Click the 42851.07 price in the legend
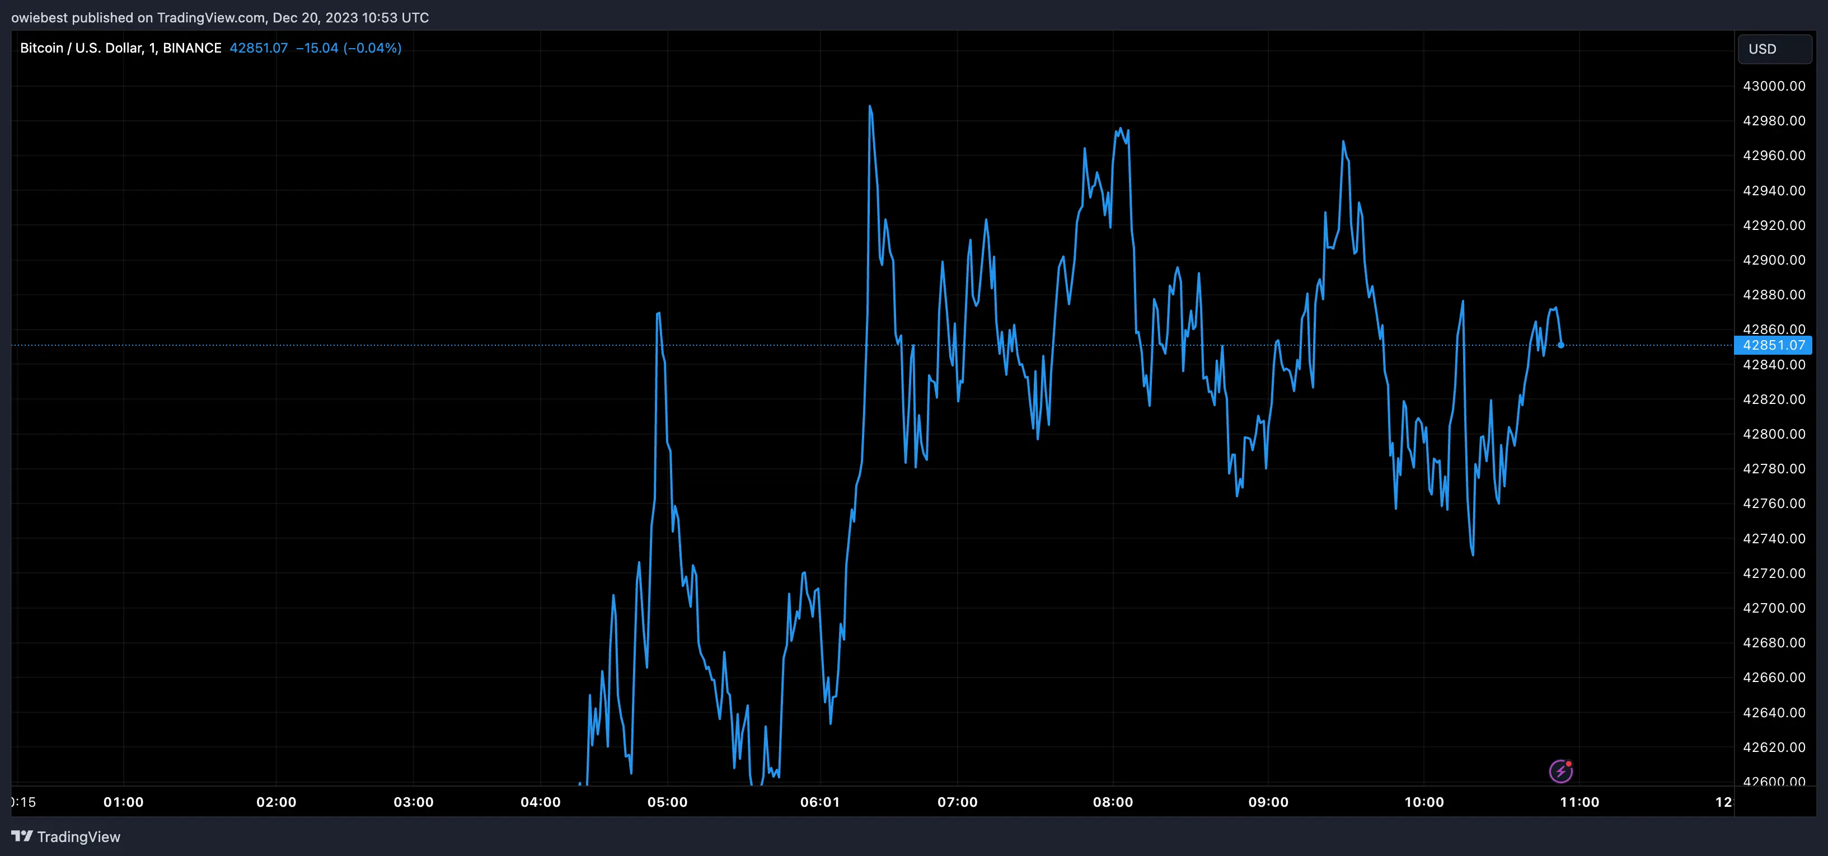 click(259, 48)
